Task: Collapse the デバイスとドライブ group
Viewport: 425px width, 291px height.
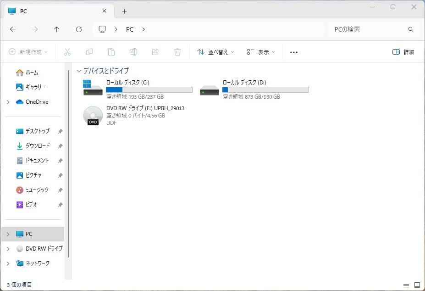Action: 79,71
